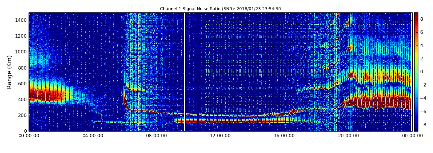Click the colorbar value 4 label
Image resolution: width=433 pixels, height=153 pixels.
click(422, 45)
